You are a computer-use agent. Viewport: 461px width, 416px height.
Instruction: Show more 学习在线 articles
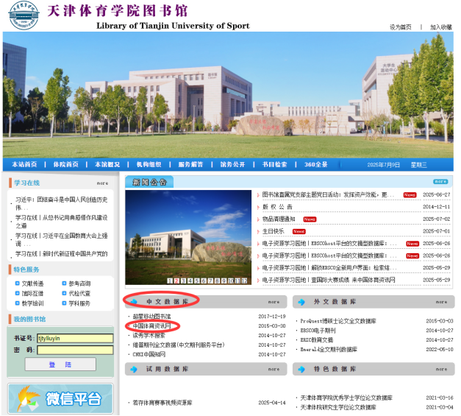[x=102, y=183]
